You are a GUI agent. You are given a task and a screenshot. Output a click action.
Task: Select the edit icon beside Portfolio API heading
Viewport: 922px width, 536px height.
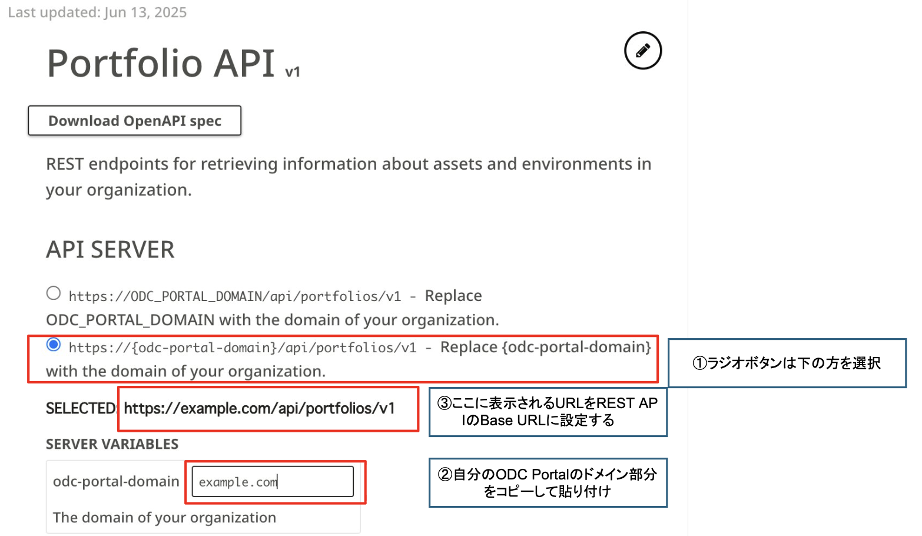click(642, 51)
